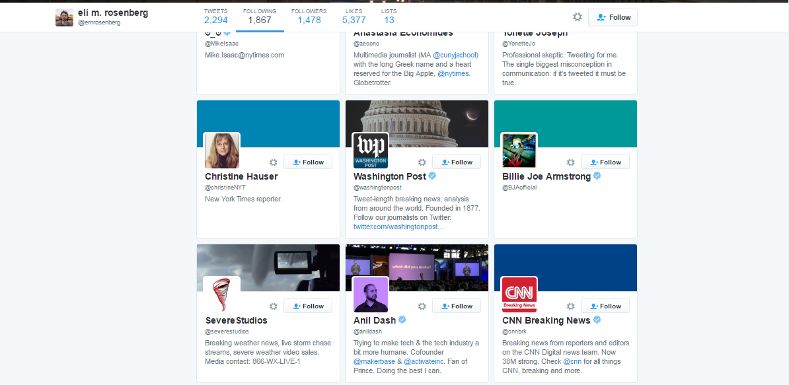Click eli m. rosenberg's avatar in header
Image resolution: width=789 pixels, height=385 pixels.
pyautogui.click(x=64, y=18)
